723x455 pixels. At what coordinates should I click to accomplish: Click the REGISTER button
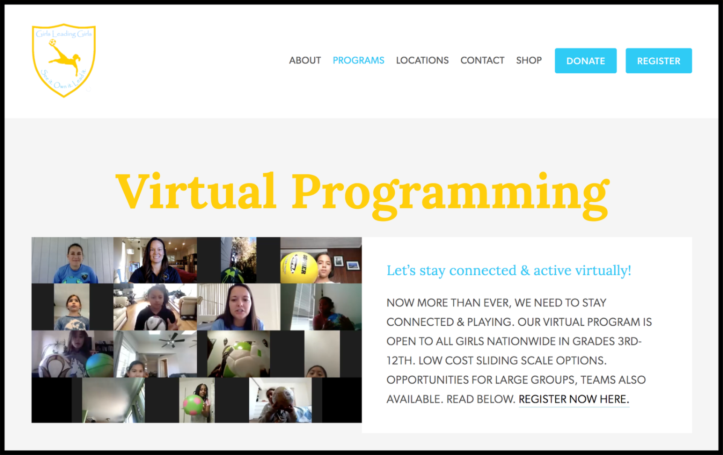[x=658, y=60]
